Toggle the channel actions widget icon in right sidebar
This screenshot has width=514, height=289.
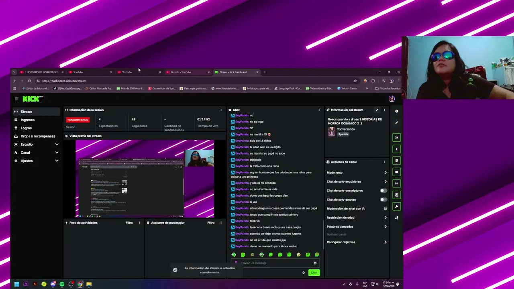tap(397, 195)
